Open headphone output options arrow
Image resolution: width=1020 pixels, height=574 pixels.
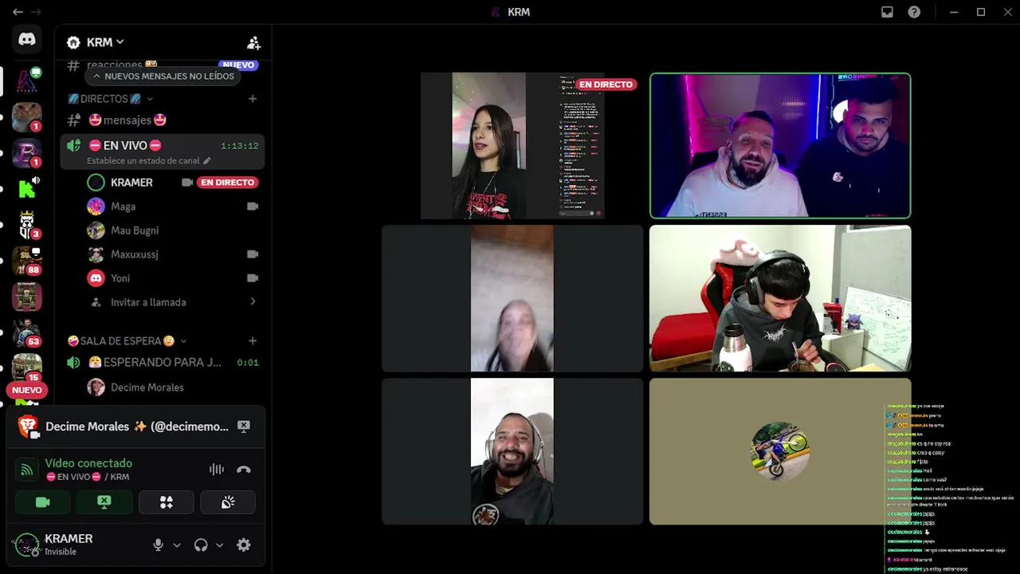[220, 545]
